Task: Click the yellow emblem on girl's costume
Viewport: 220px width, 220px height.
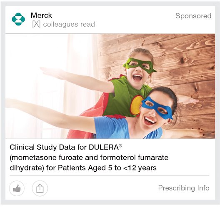Action: [x=136, y=105]
